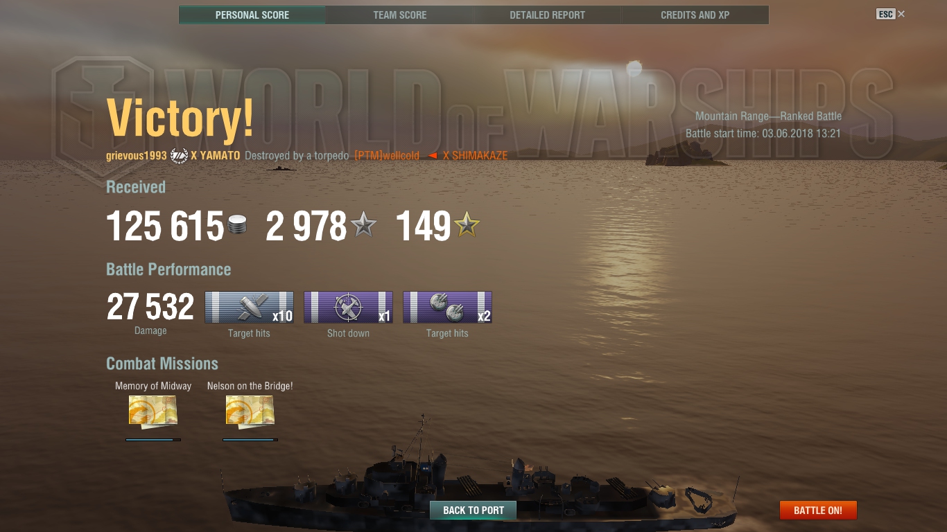Screen dimensions: 947x532
Task: Click the secondary battery Target hits ribbon
Action: pos(447,307)
